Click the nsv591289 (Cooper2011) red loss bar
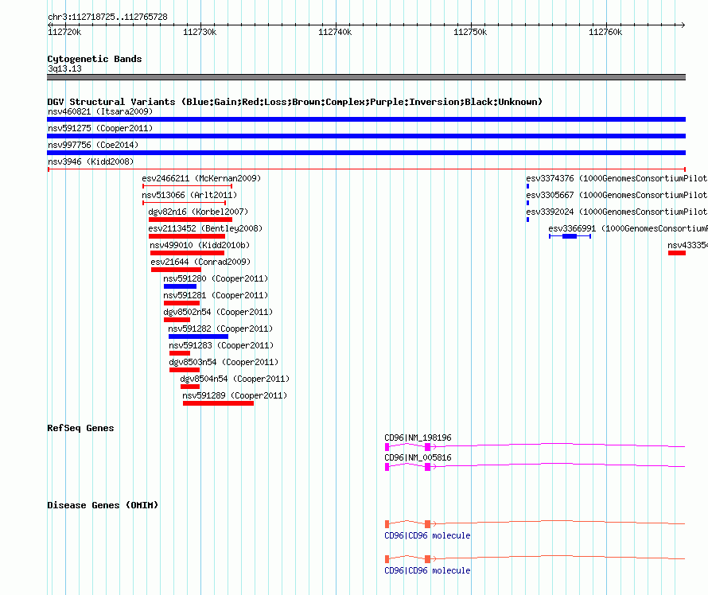Viewport: 708px width, 595px height. pos(218,403)
